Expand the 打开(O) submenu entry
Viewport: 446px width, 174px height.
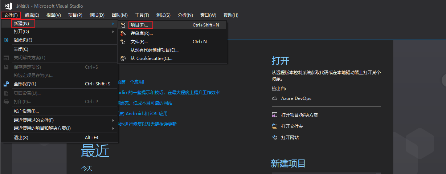[x=60, y=32]
